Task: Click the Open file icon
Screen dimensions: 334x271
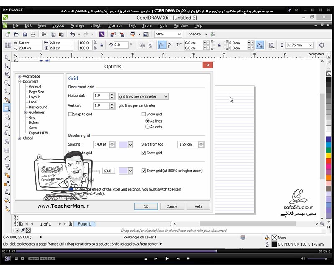Action: pyautogui.click(x=16, y=34)
